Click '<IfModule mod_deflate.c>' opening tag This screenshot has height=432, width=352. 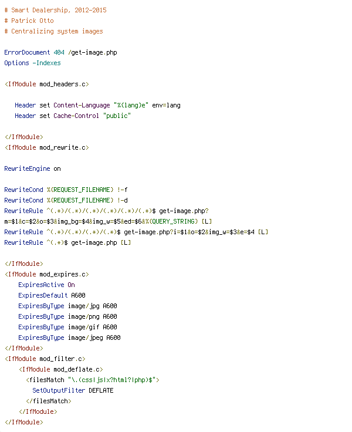tap(61, 369)
